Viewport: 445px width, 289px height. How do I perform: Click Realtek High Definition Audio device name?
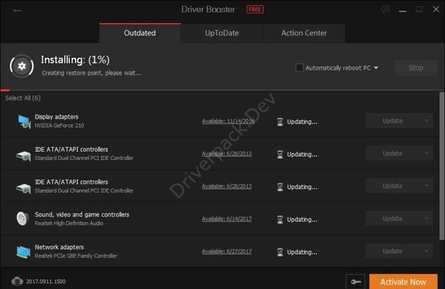[x=69, y=223]
